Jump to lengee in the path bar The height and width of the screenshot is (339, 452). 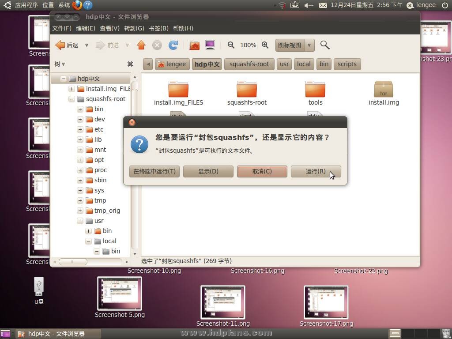point(173,64)
